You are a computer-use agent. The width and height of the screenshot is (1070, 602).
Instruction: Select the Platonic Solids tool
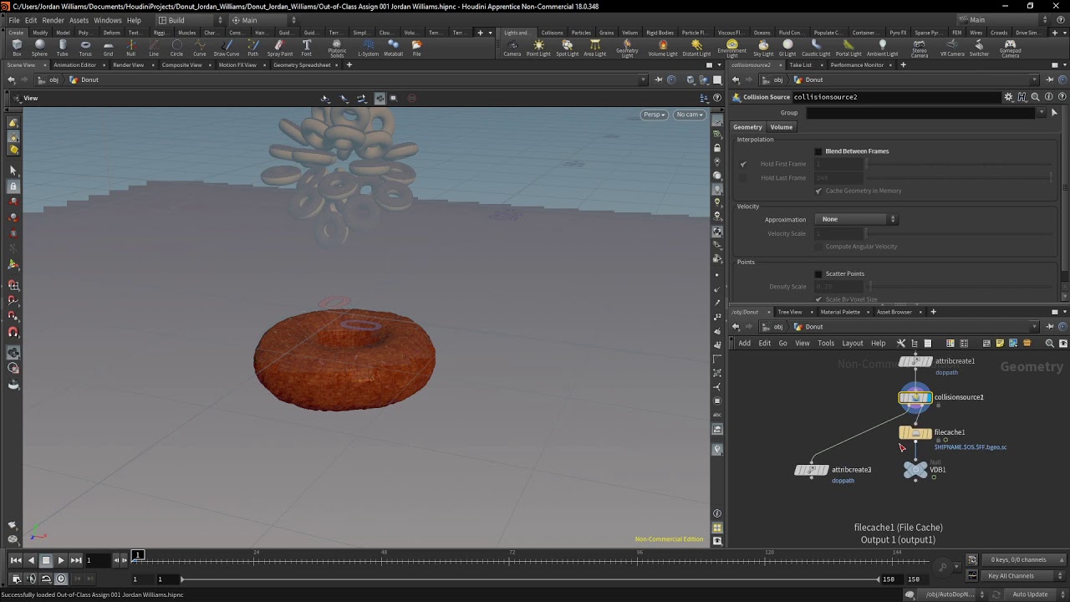[337, 48]
